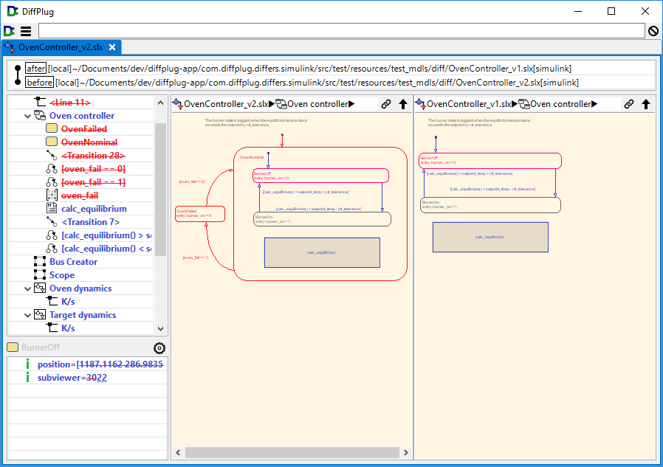Select the deleted Line 11 tree row
Viewport: 663px width, 467px height.
(69, 103)
